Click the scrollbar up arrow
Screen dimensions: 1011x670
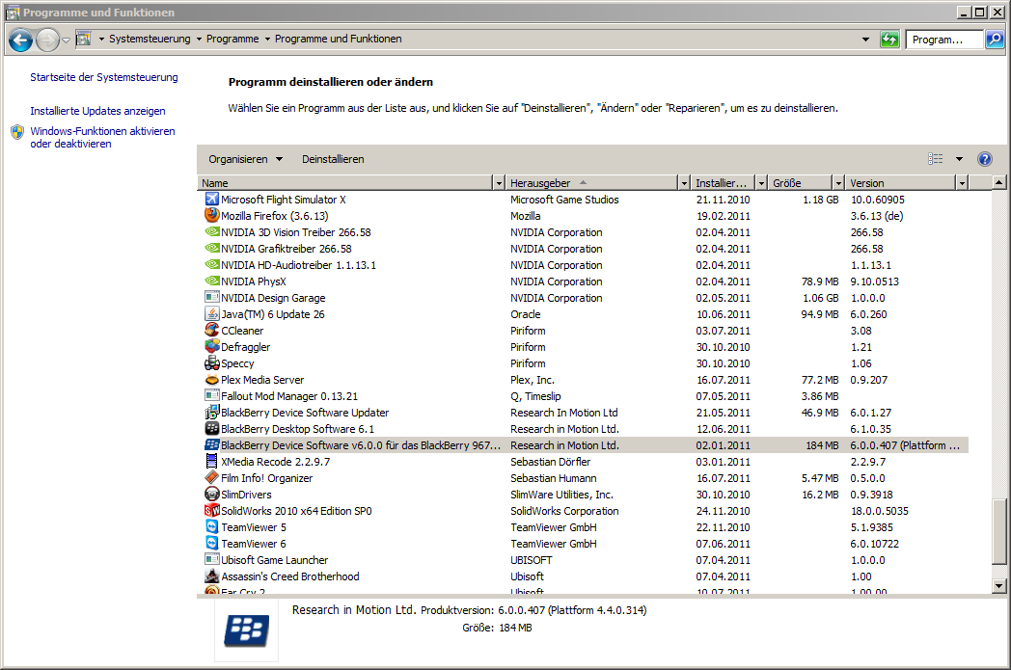click(x=998, y=182)
